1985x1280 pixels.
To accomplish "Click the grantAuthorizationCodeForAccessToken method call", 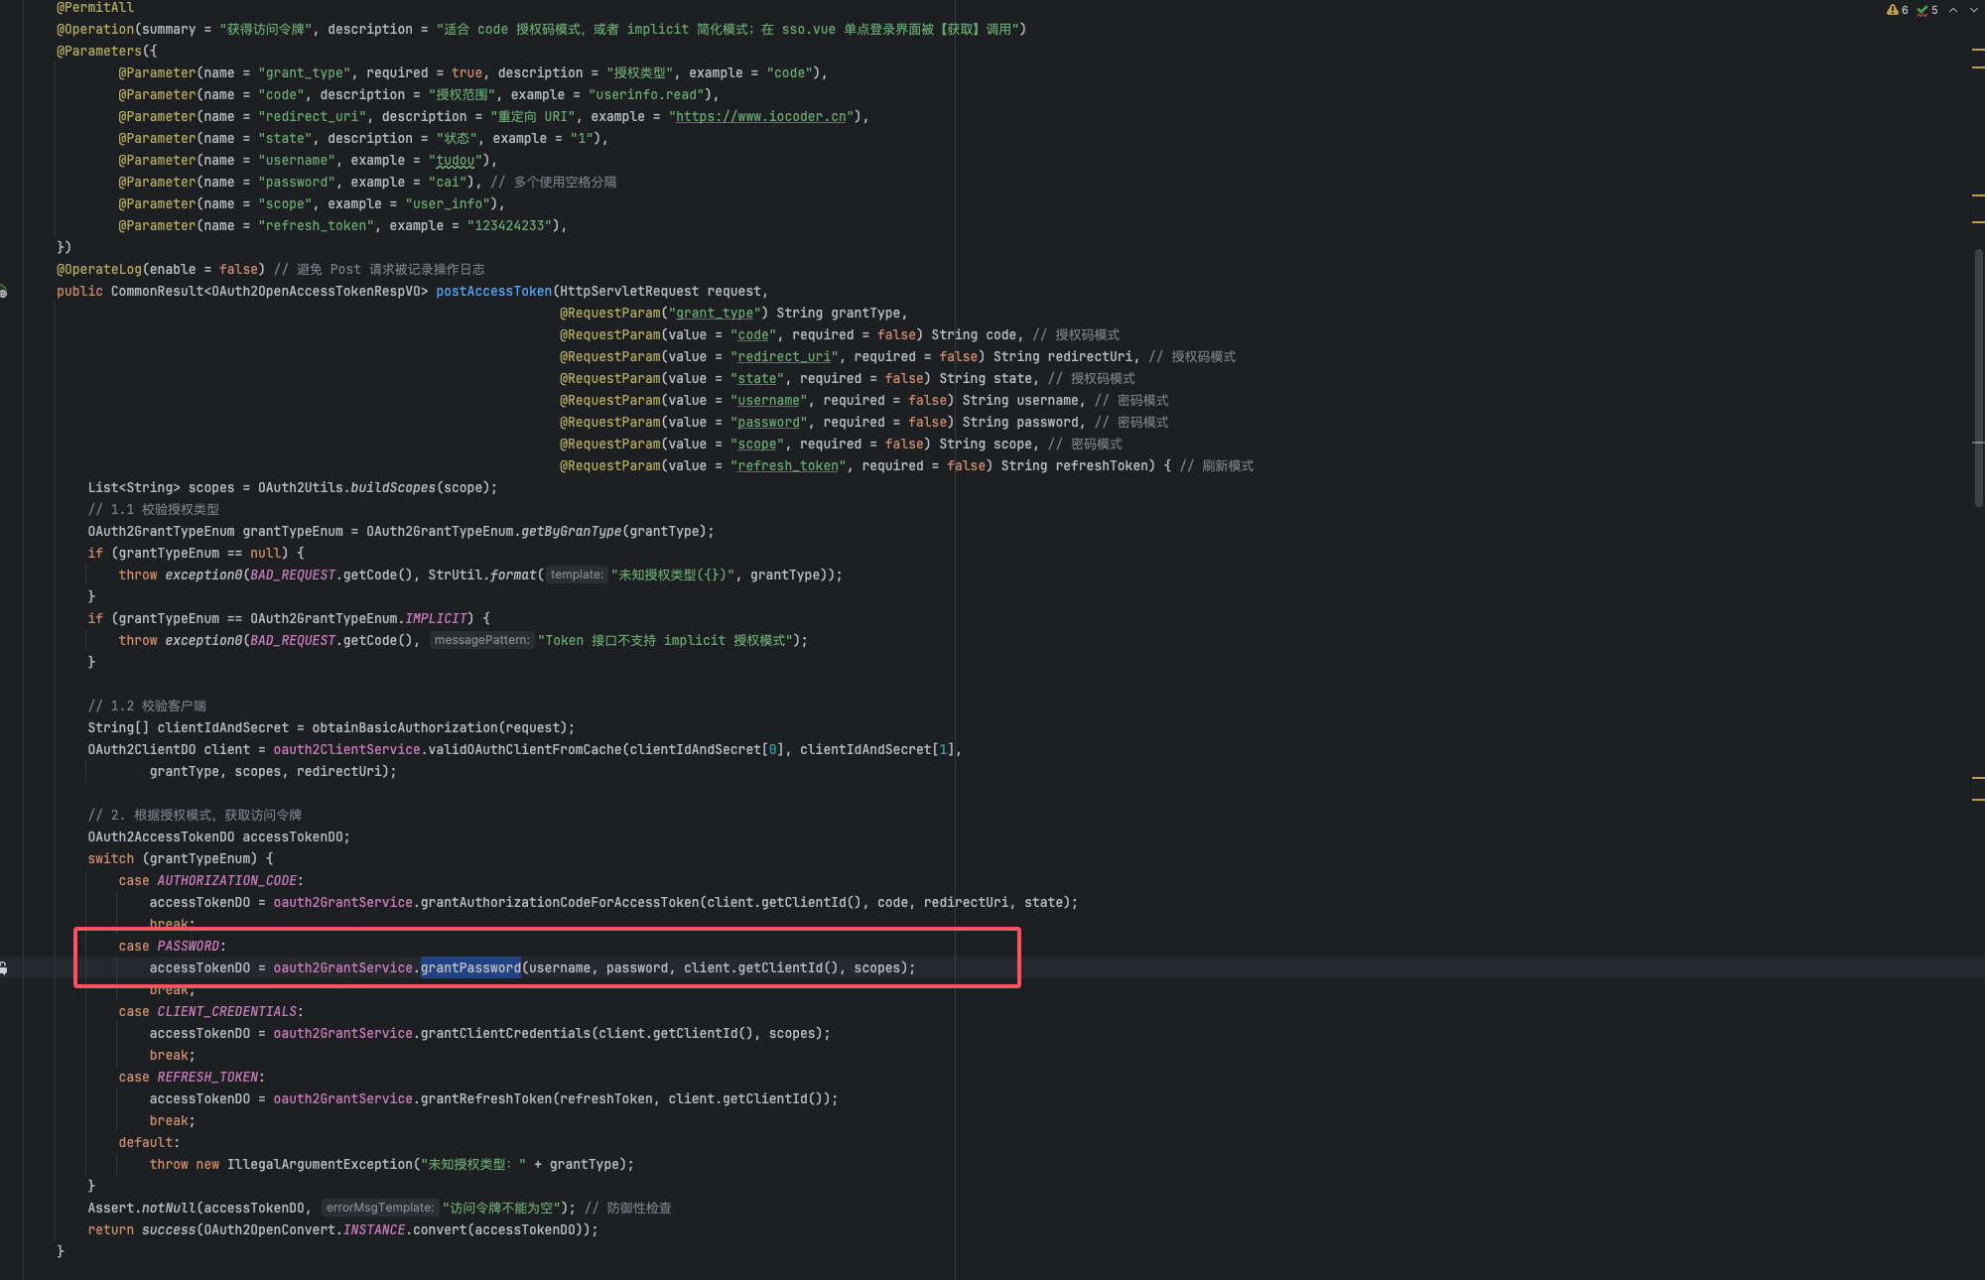I will 560,903.
